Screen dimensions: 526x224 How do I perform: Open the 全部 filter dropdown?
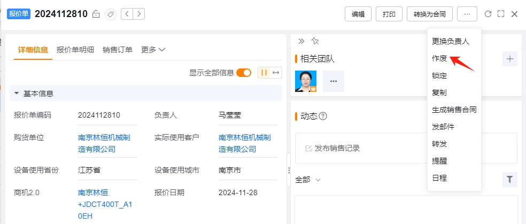[x=307, y=180]
